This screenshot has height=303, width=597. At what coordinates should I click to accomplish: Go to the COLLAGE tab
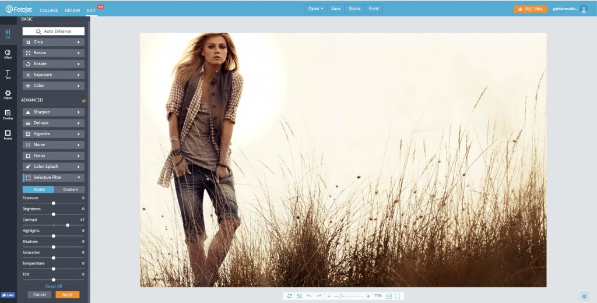(x=49, y=10)
